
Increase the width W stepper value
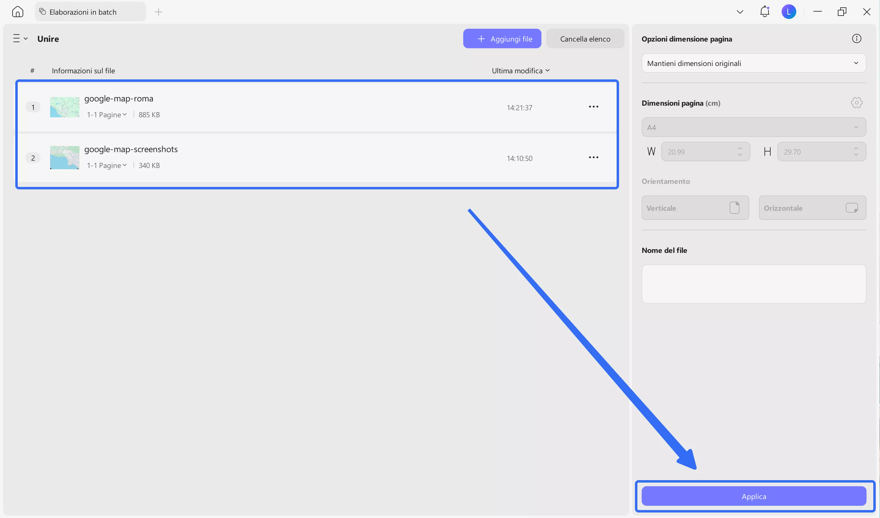coord(740,149)
